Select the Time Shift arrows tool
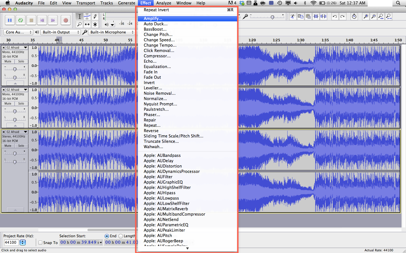This screenshot has width=406, height=253. coord(87,24)
